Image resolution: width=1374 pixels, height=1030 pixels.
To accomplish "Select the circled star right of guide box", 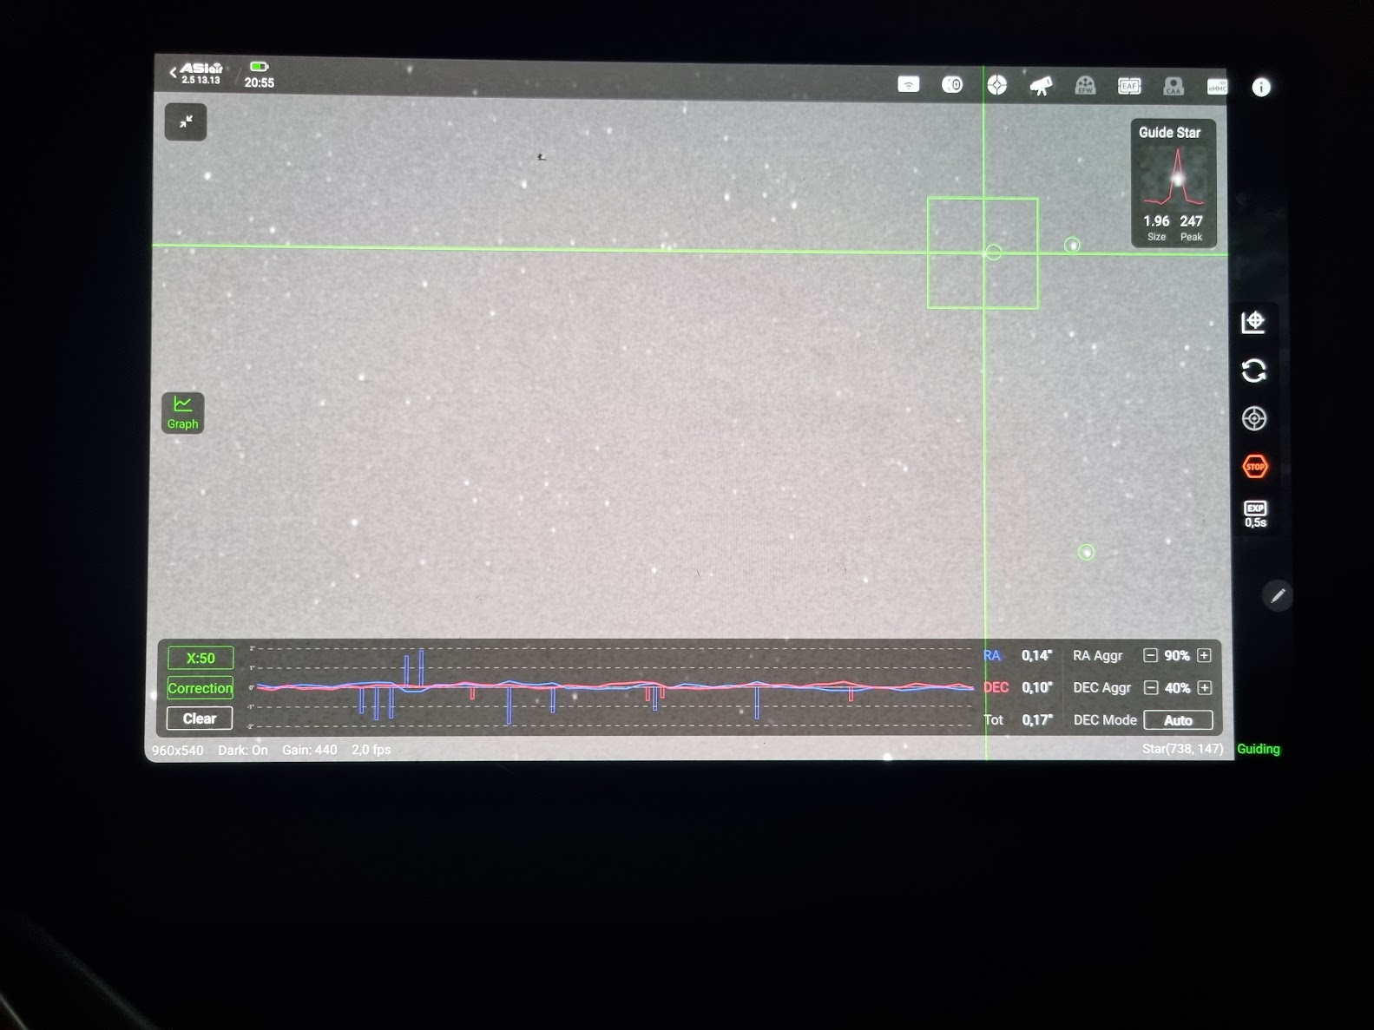I will [x=1072, y=246].
